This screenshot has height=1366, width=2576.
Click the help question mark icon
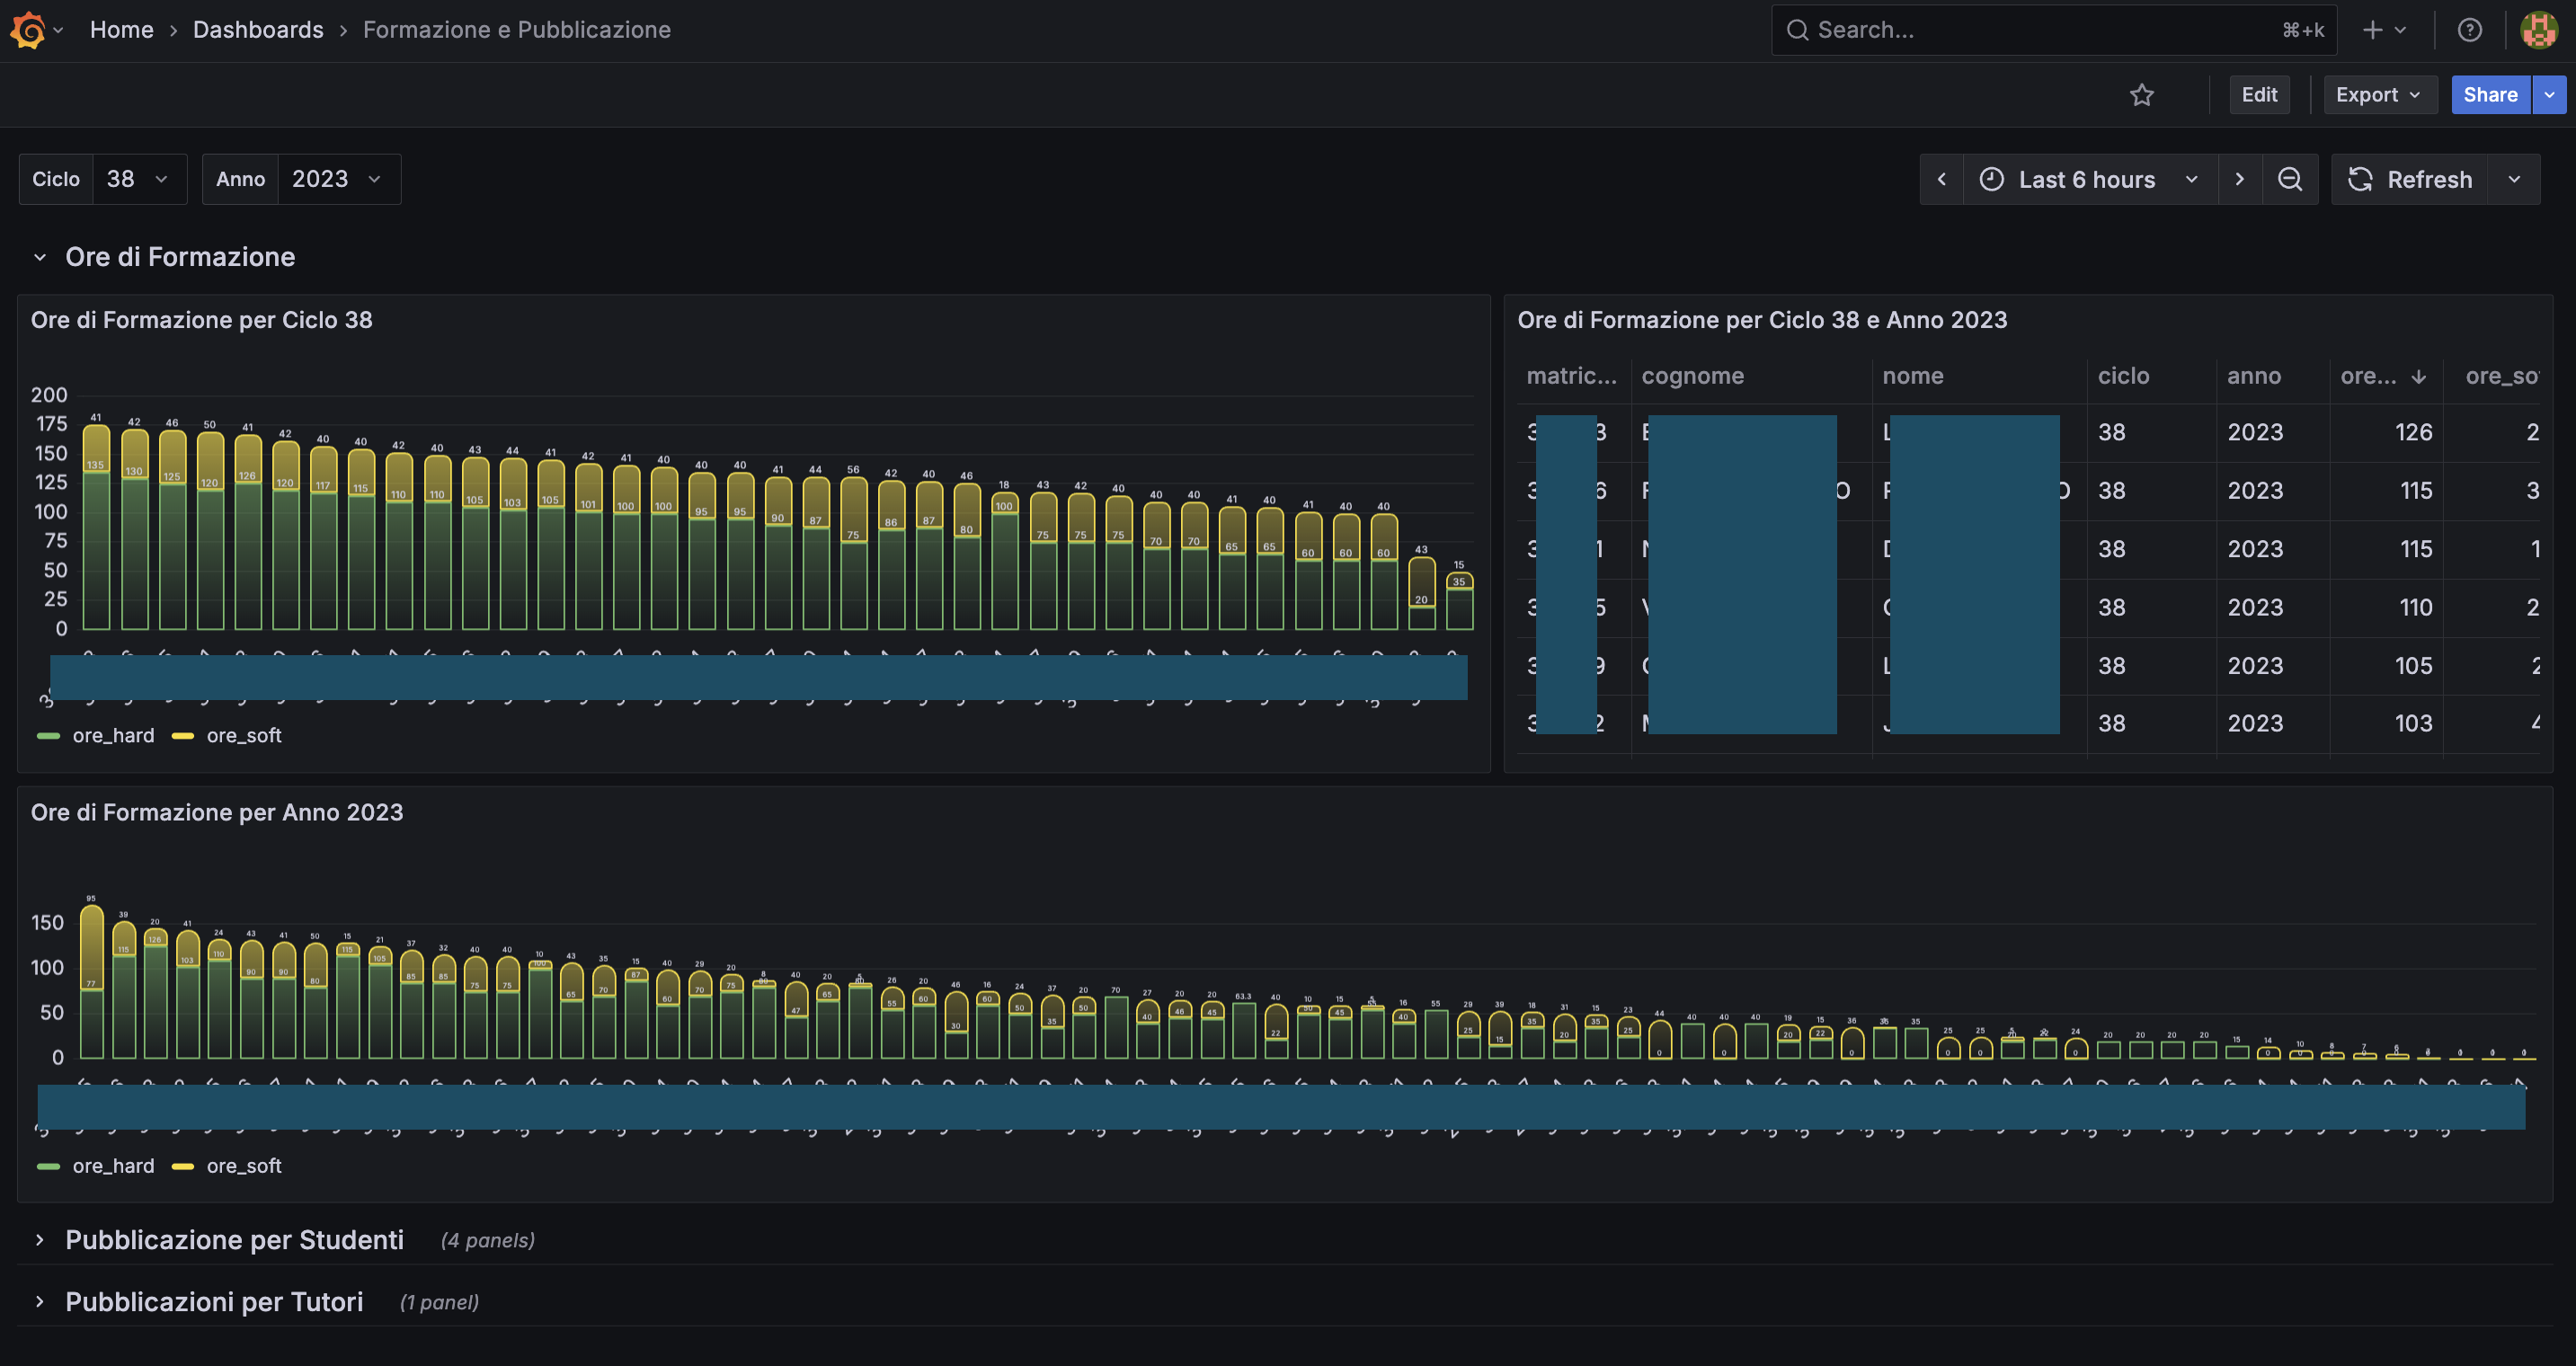(x=2470, y=29)
